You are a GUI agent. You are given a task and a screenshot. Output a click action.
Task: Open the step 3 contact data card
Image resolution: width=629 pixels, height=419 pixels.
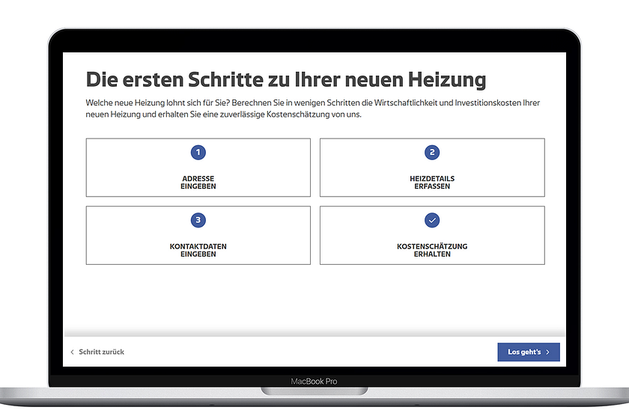(x=198, y=236)
